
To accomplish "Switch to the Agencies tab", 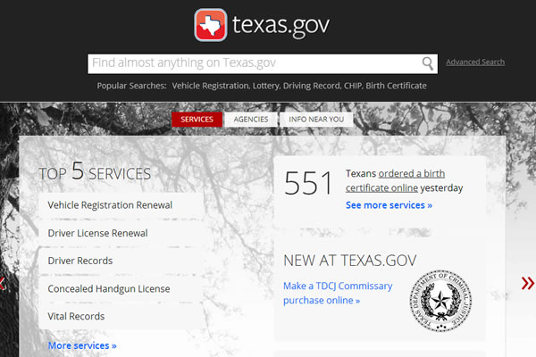I will coord(251,120).
